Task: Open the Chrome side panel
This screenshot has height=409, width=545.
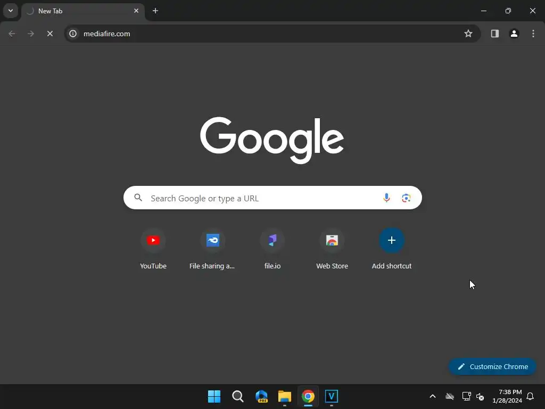Action: point(495,34)
